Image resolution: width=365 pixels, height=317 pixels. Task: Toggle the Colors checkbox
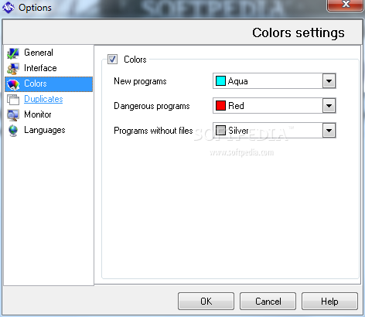[112, 60]
